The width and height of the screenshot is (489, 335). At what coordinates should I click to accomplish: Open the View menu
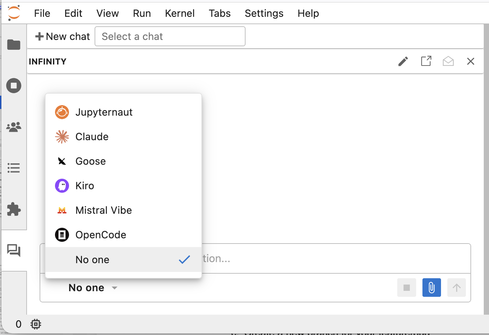[x=108, y=13]
